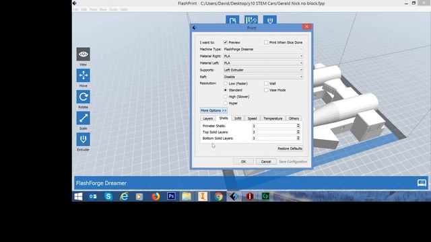Click the Print icon in top toolbar
Viewport: 431px width, 242px height.
click(270, 20)
